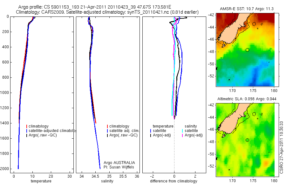Viewport: 286px width, 184px height.
Task: Click the 'Argo profile: CS 5901153_193' title line
Action: click(94, 7)
